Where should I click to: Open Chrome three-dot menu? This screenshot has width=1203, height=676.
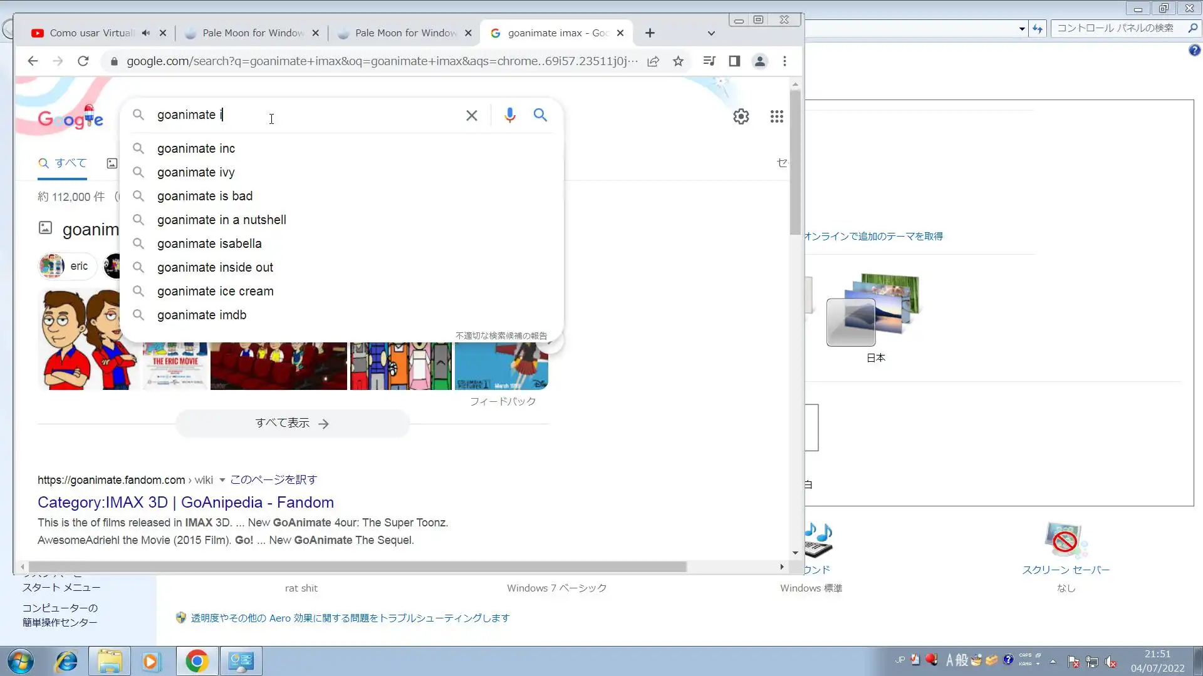pyautogui.click(x=784, y=61)
